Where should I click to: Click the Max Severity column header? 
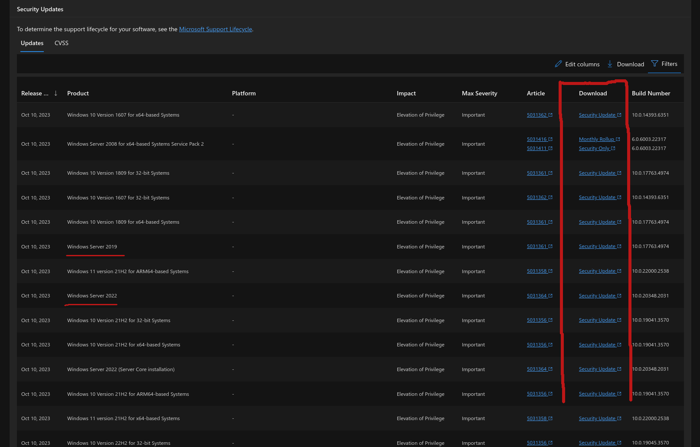click(480, 93)
